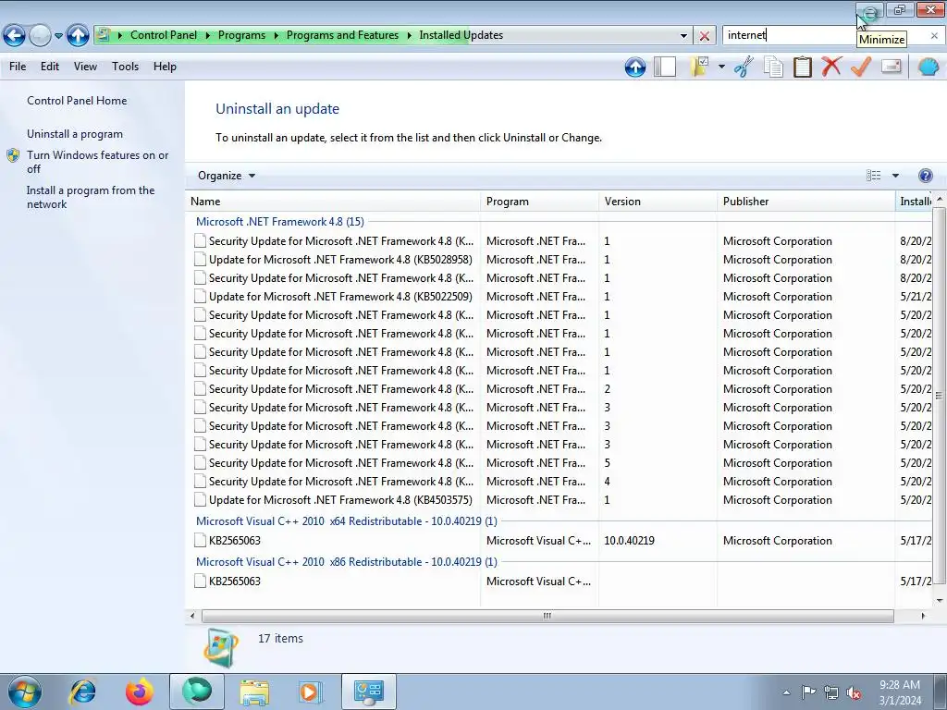Open the view options dropdown arrow

pos(895,176)
